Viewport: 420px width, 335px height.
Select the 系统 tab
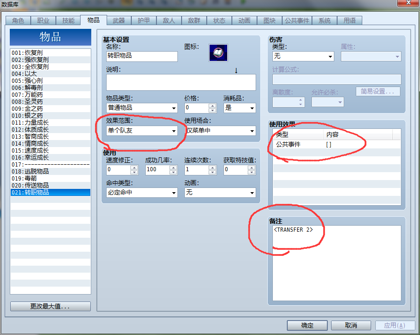325,20
